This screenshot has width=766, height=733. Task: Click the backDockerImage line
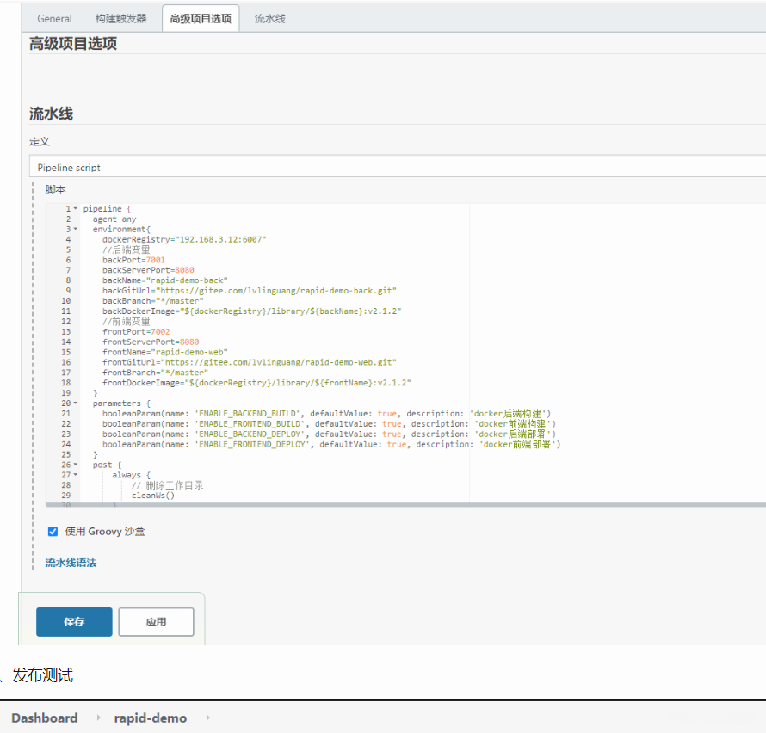251,311
